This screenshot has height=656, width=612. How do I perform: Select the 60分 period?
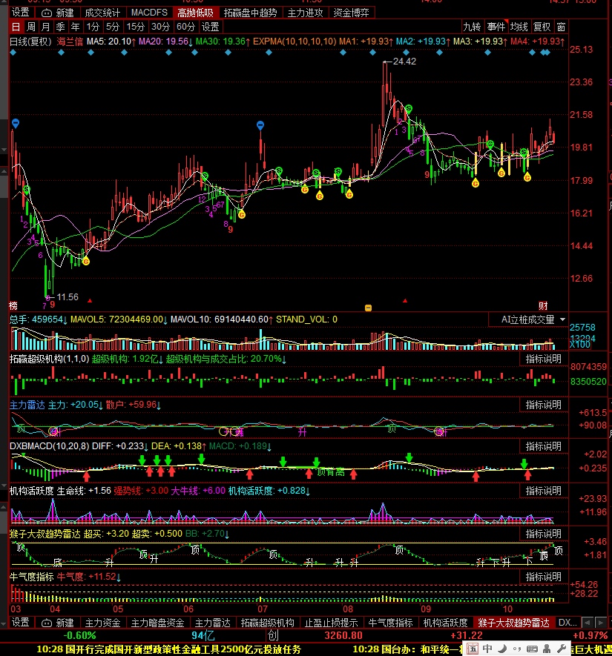pyautogui.click(x=185, y=27)
